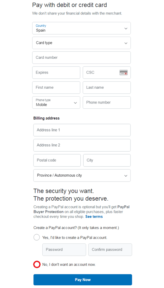The image size is (164, 288).
Task: Click into the Expires field
Action: point(56,72)
